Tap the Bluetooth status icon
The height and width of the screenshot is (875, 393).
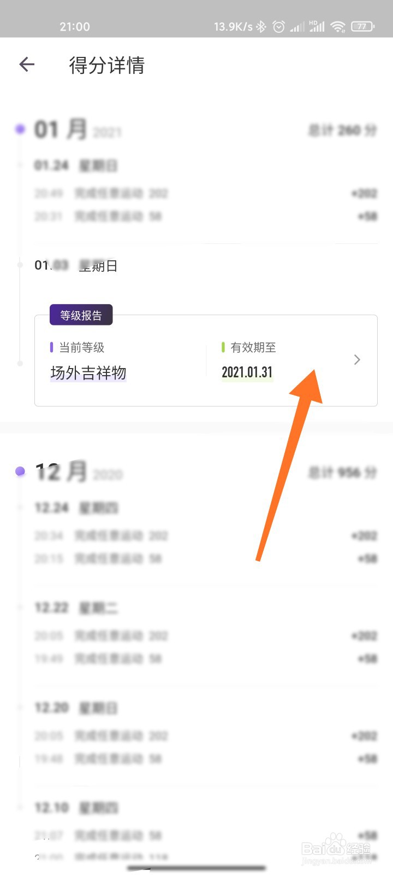tap(261, 26)
